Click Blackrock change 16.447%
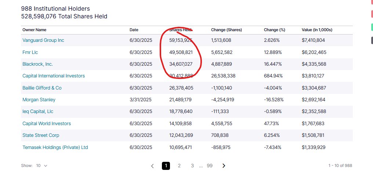The width and height of the screenshot is (373, 171). click(273, 64)
